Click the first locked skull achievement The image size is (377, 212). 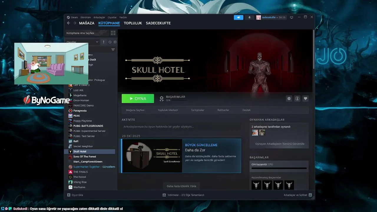(256, 185)
